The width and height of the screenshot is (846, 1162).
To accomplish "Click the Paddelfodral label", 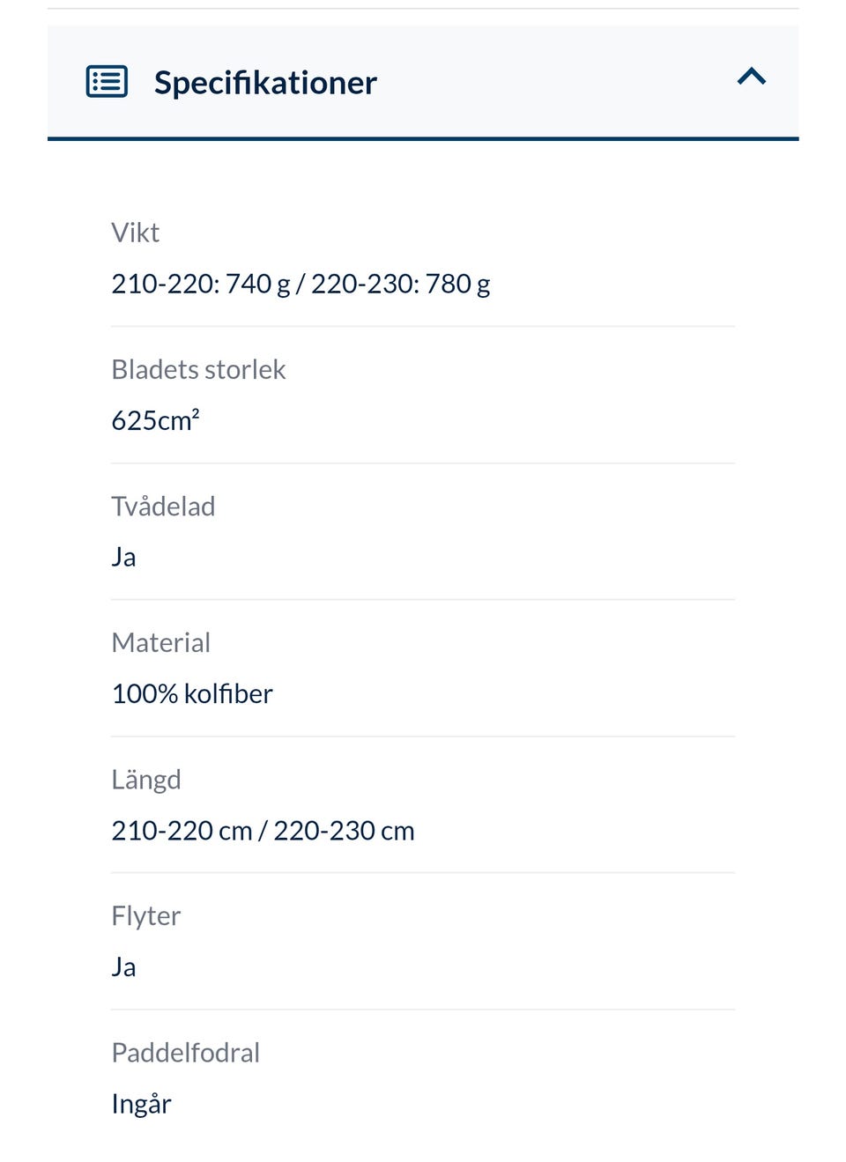I will 185,1053.
